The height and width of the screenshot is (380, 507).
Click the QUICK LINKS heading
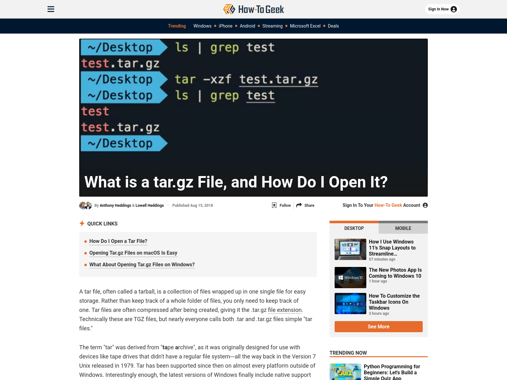102,224
